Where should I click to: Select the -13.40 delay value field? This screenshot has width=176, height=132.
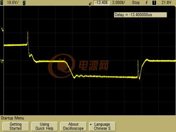pos(101,2)
